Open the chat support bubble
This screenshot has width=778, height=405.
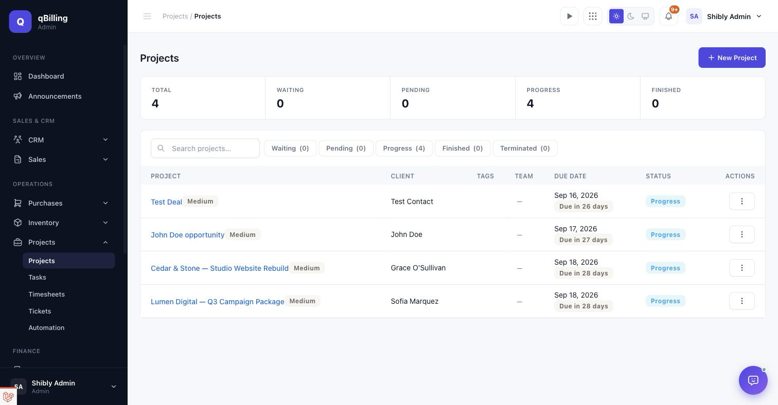point(753,380)
